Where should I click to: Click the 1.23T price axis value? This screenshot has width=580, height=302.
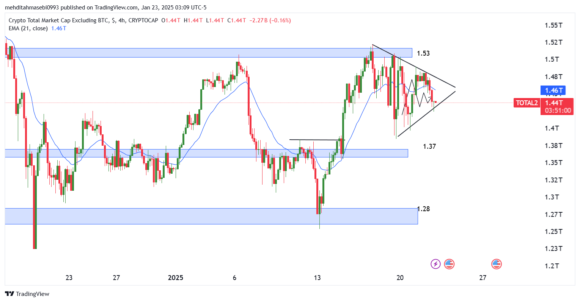(x=553, y=249)
